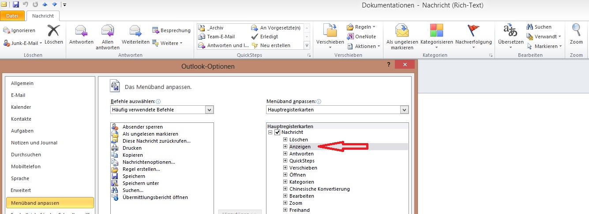The width and height of the screenshot is (589, 214).
Task: Click the Suchen binoculars button in the ribbon
Action: [x=539, y=27]
